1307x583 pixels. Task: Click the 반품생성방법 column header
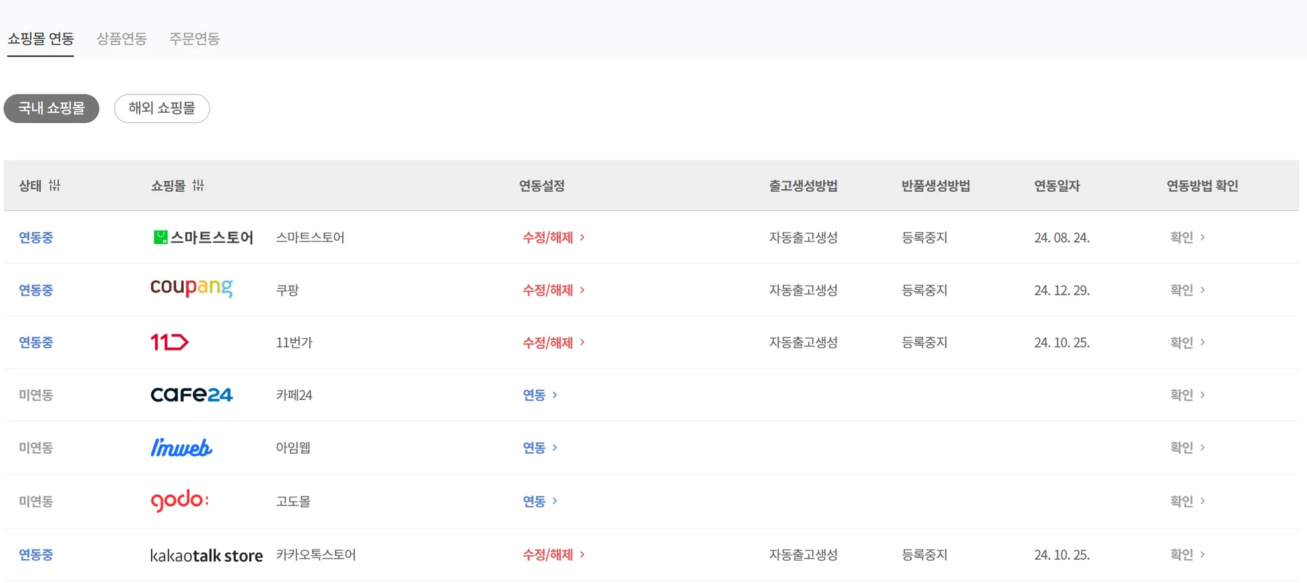pos(936,186)
